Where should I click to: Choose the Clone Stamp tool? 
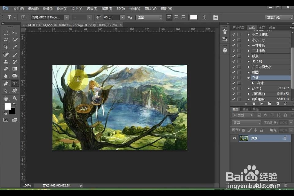click(x=6, y=62)
